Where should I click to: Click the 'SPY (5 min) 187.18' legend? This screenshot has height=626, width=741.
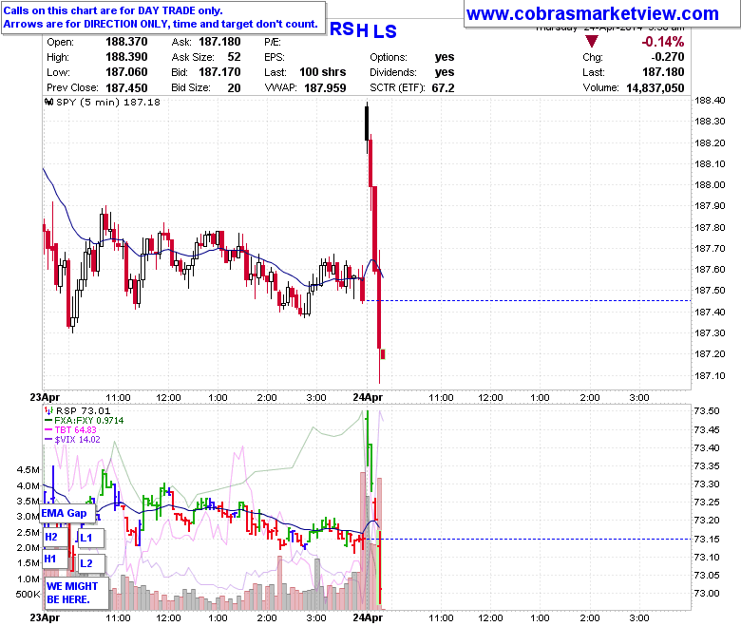click(108, 102)
